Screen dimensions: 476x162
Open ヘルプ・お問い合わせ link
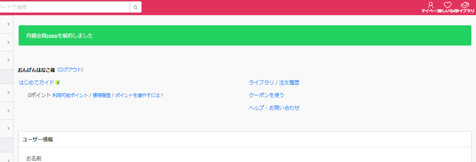(274, 108)
